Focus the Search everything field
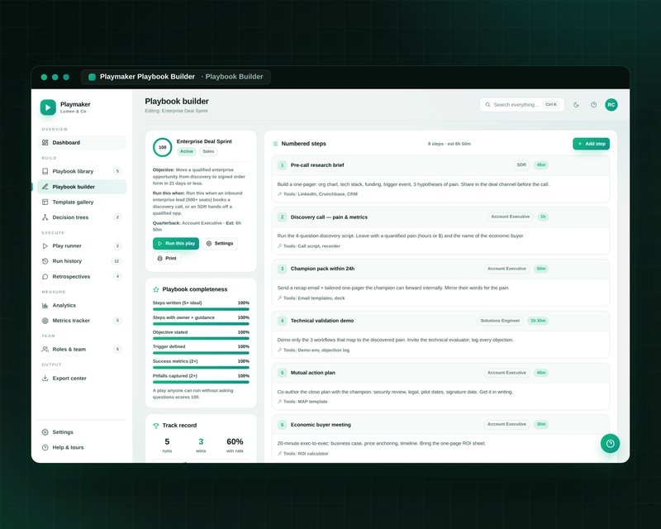Image resolution: width=661 pixels, height=529 pixels. click(x=522, y=105)
